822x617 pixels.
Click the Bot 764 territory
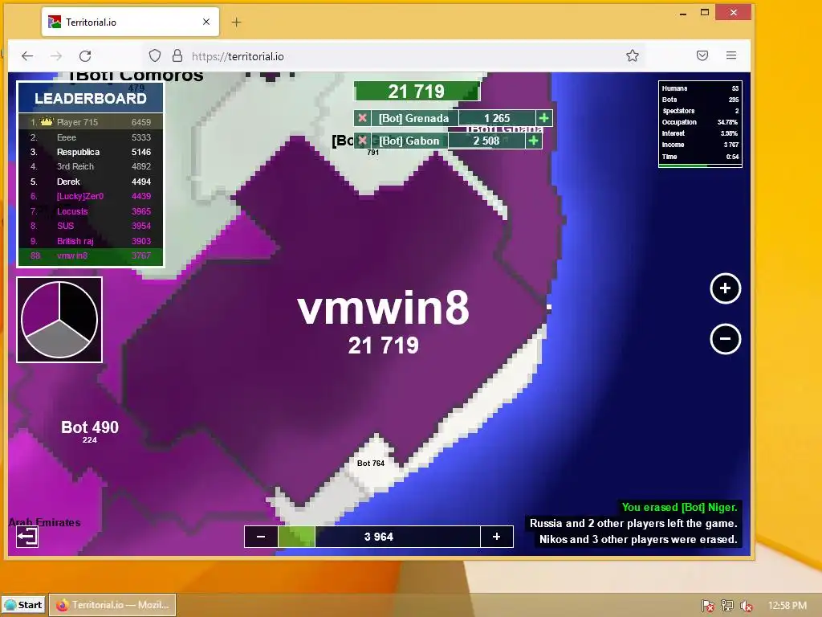pyautogui.click(x=371, y=464)
